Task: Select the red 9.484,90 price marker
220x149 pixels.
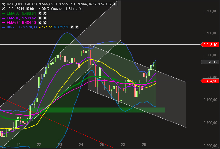Action: (210, 81)
